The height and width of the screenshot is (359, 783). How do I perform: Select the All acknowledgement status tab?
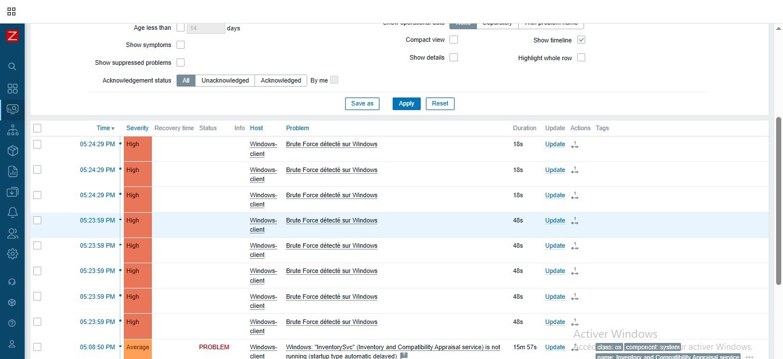[186, 80]
